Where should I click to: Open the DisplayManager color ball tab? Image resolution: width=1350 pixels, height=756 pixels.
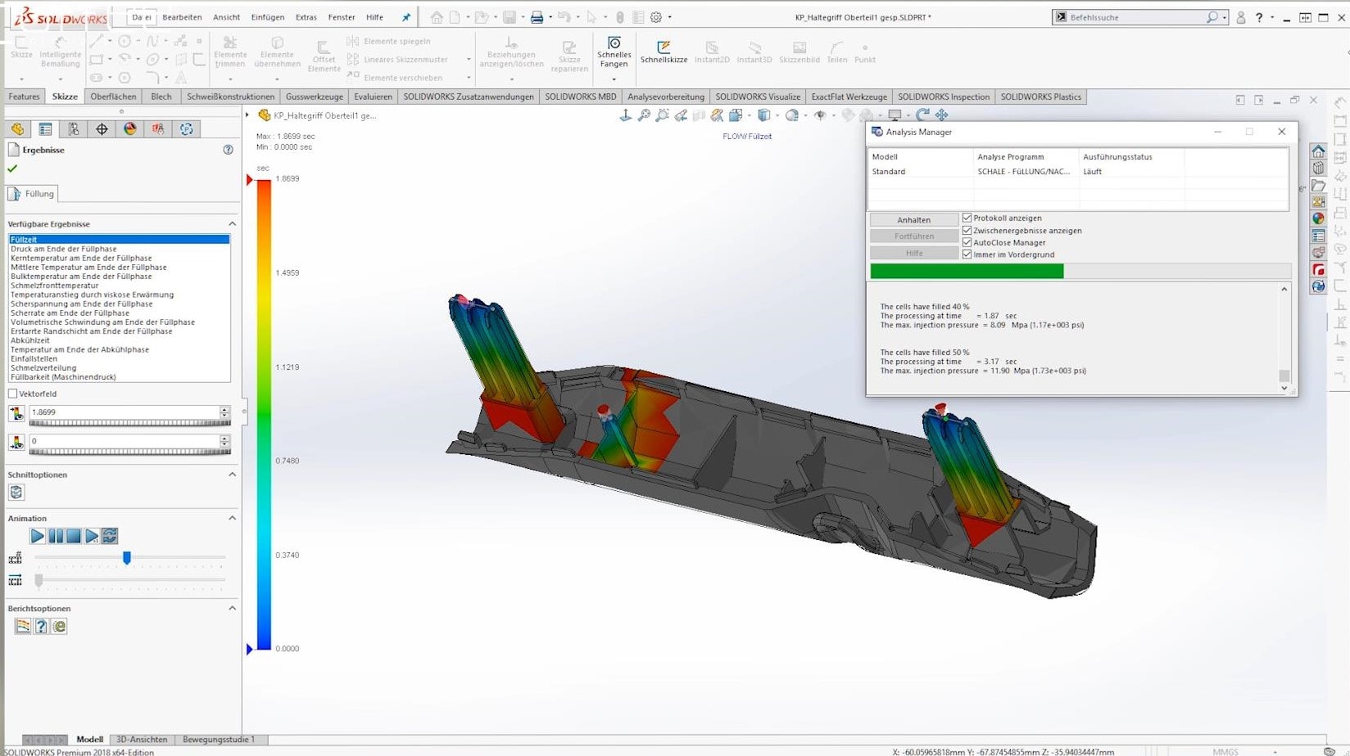coord(129,129)
